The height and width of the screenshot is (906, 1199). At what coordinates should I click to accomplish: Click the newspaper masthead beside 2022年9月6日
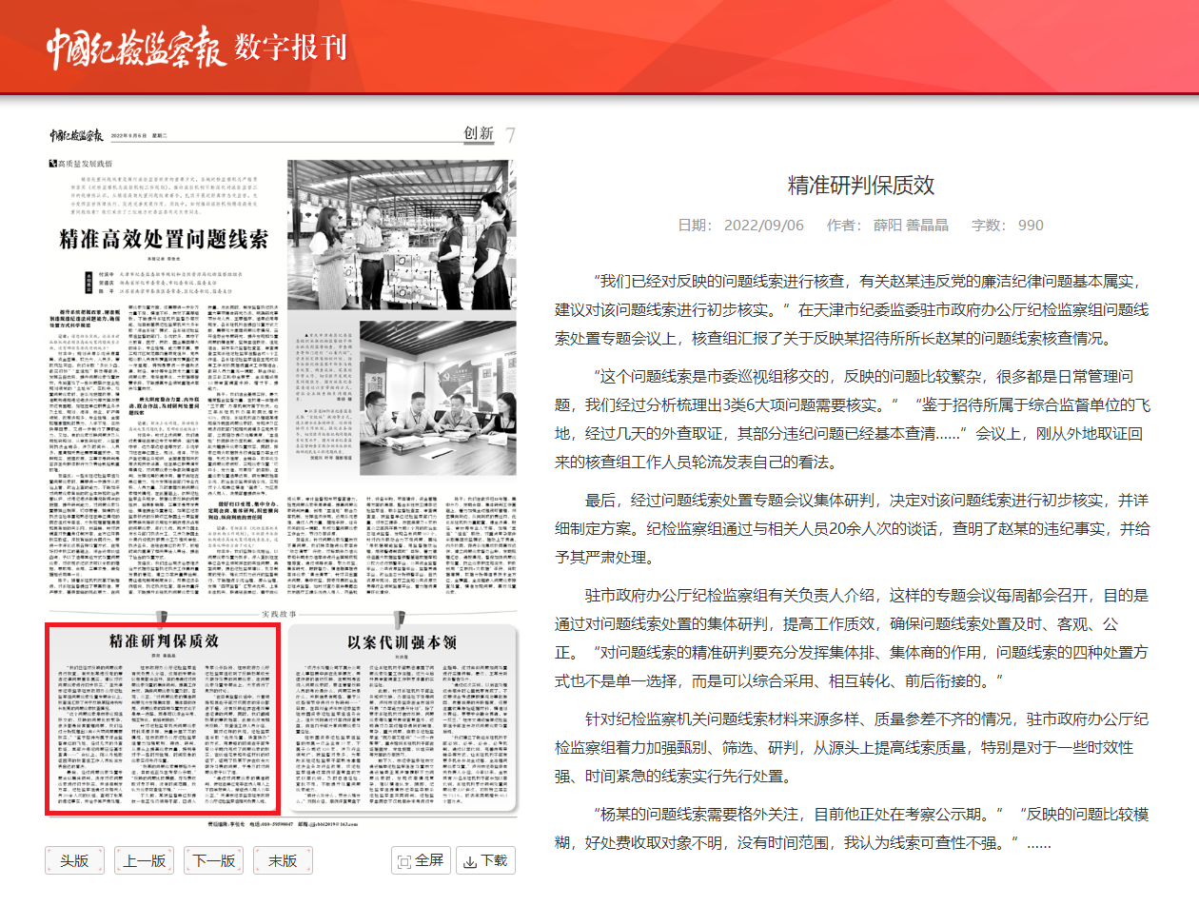[x=75, y=134]
